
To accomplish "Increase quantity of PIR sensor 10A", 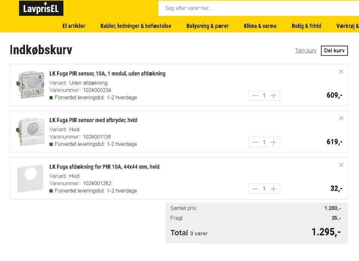I will (273, 95).
